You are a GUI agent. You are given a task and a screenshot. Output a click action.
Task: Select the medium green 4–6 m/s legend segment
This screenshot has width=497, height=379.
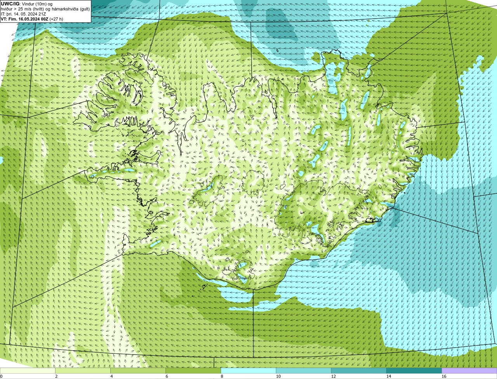[138, 370]
